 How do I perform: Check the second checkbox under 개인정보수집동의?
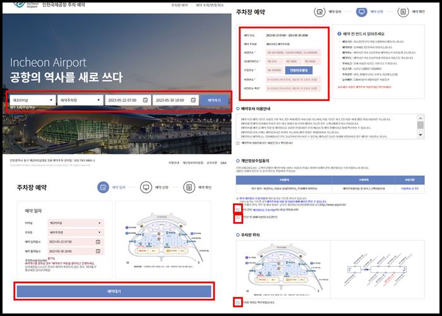coord(238,218)
